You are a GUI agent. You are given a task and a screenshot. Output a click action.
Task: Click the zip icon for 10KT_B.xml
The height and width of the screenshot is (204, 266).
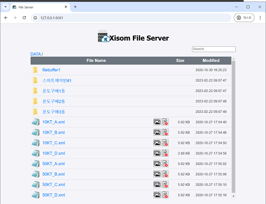tap(165, 132)
